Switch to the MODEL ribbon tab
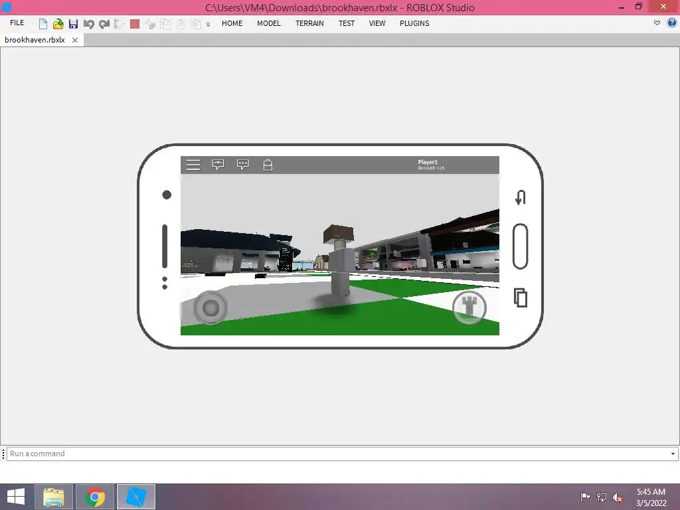 269,23
